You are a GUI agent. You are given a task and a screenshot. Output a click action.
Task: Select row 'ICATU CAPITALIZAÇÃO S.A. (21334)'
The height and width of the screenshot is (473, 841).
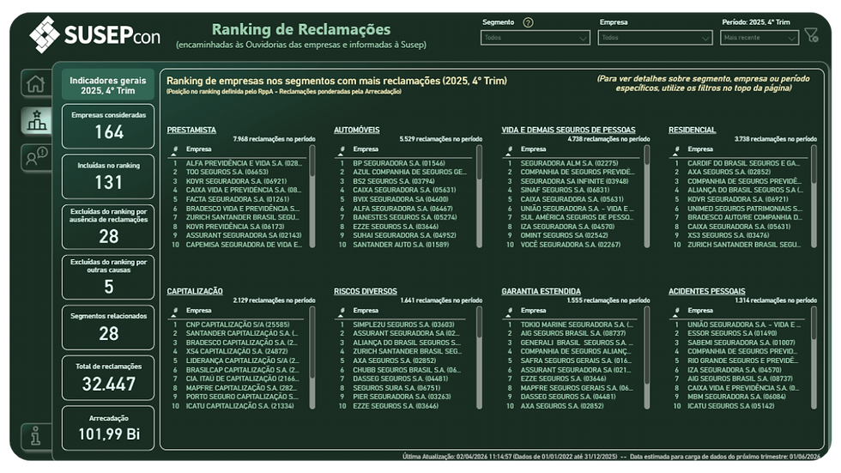(x=238, y=406)
